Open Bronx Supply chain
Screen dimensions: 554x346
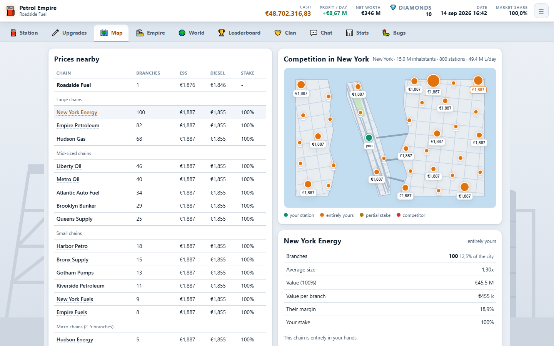tap(72, 259)
